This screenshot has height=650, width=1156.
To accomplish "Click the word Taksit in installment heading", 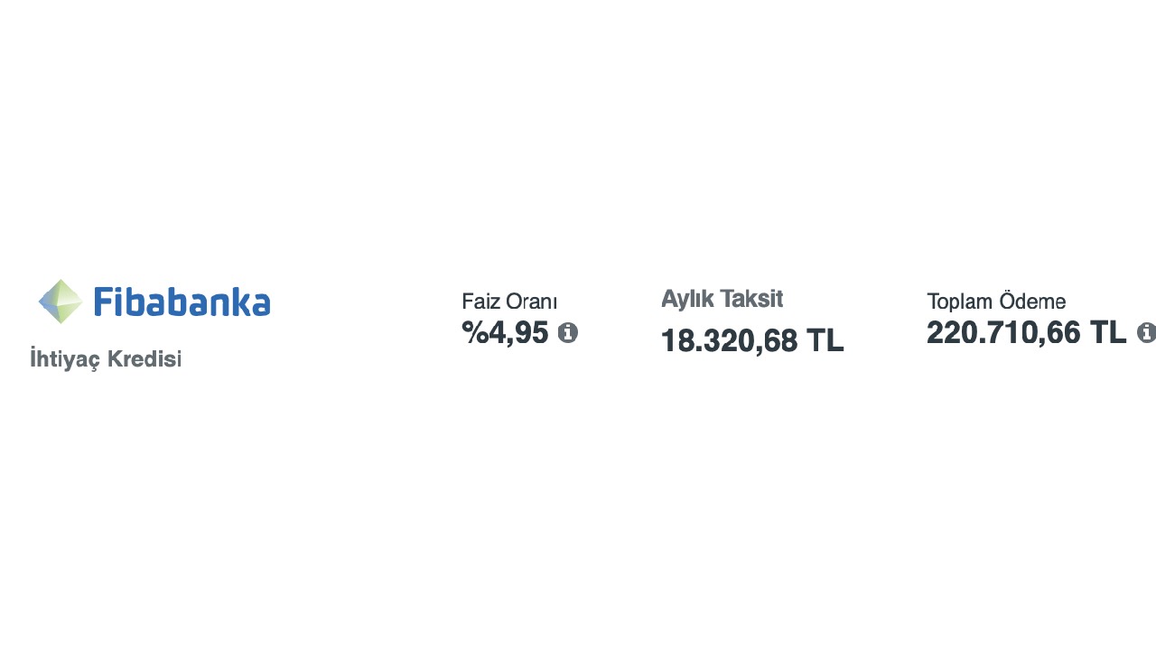I will point(751,299).
